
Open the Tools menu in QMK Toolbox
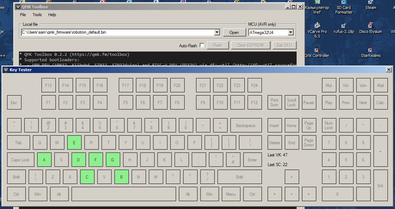37,15
